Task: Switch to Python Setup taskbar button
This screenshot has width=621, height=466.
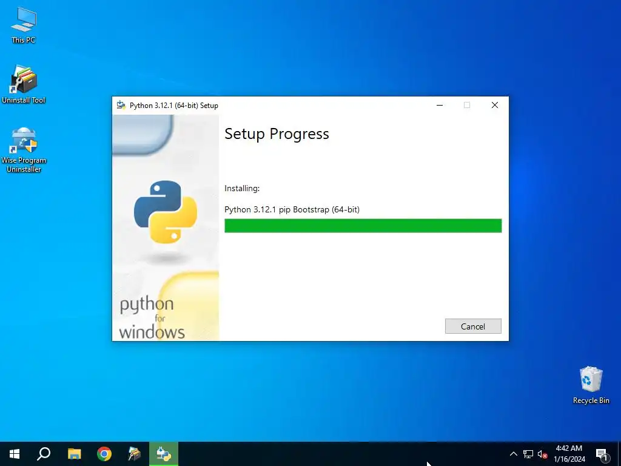Action: pyautogui.click(x=164, y=454)
